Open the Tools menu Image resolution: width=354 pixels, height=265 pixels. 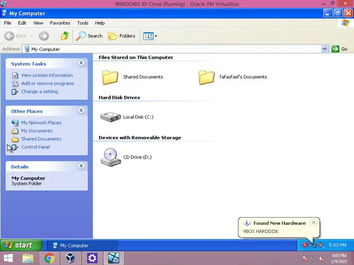pyautogui.click(x=83, y=23)
